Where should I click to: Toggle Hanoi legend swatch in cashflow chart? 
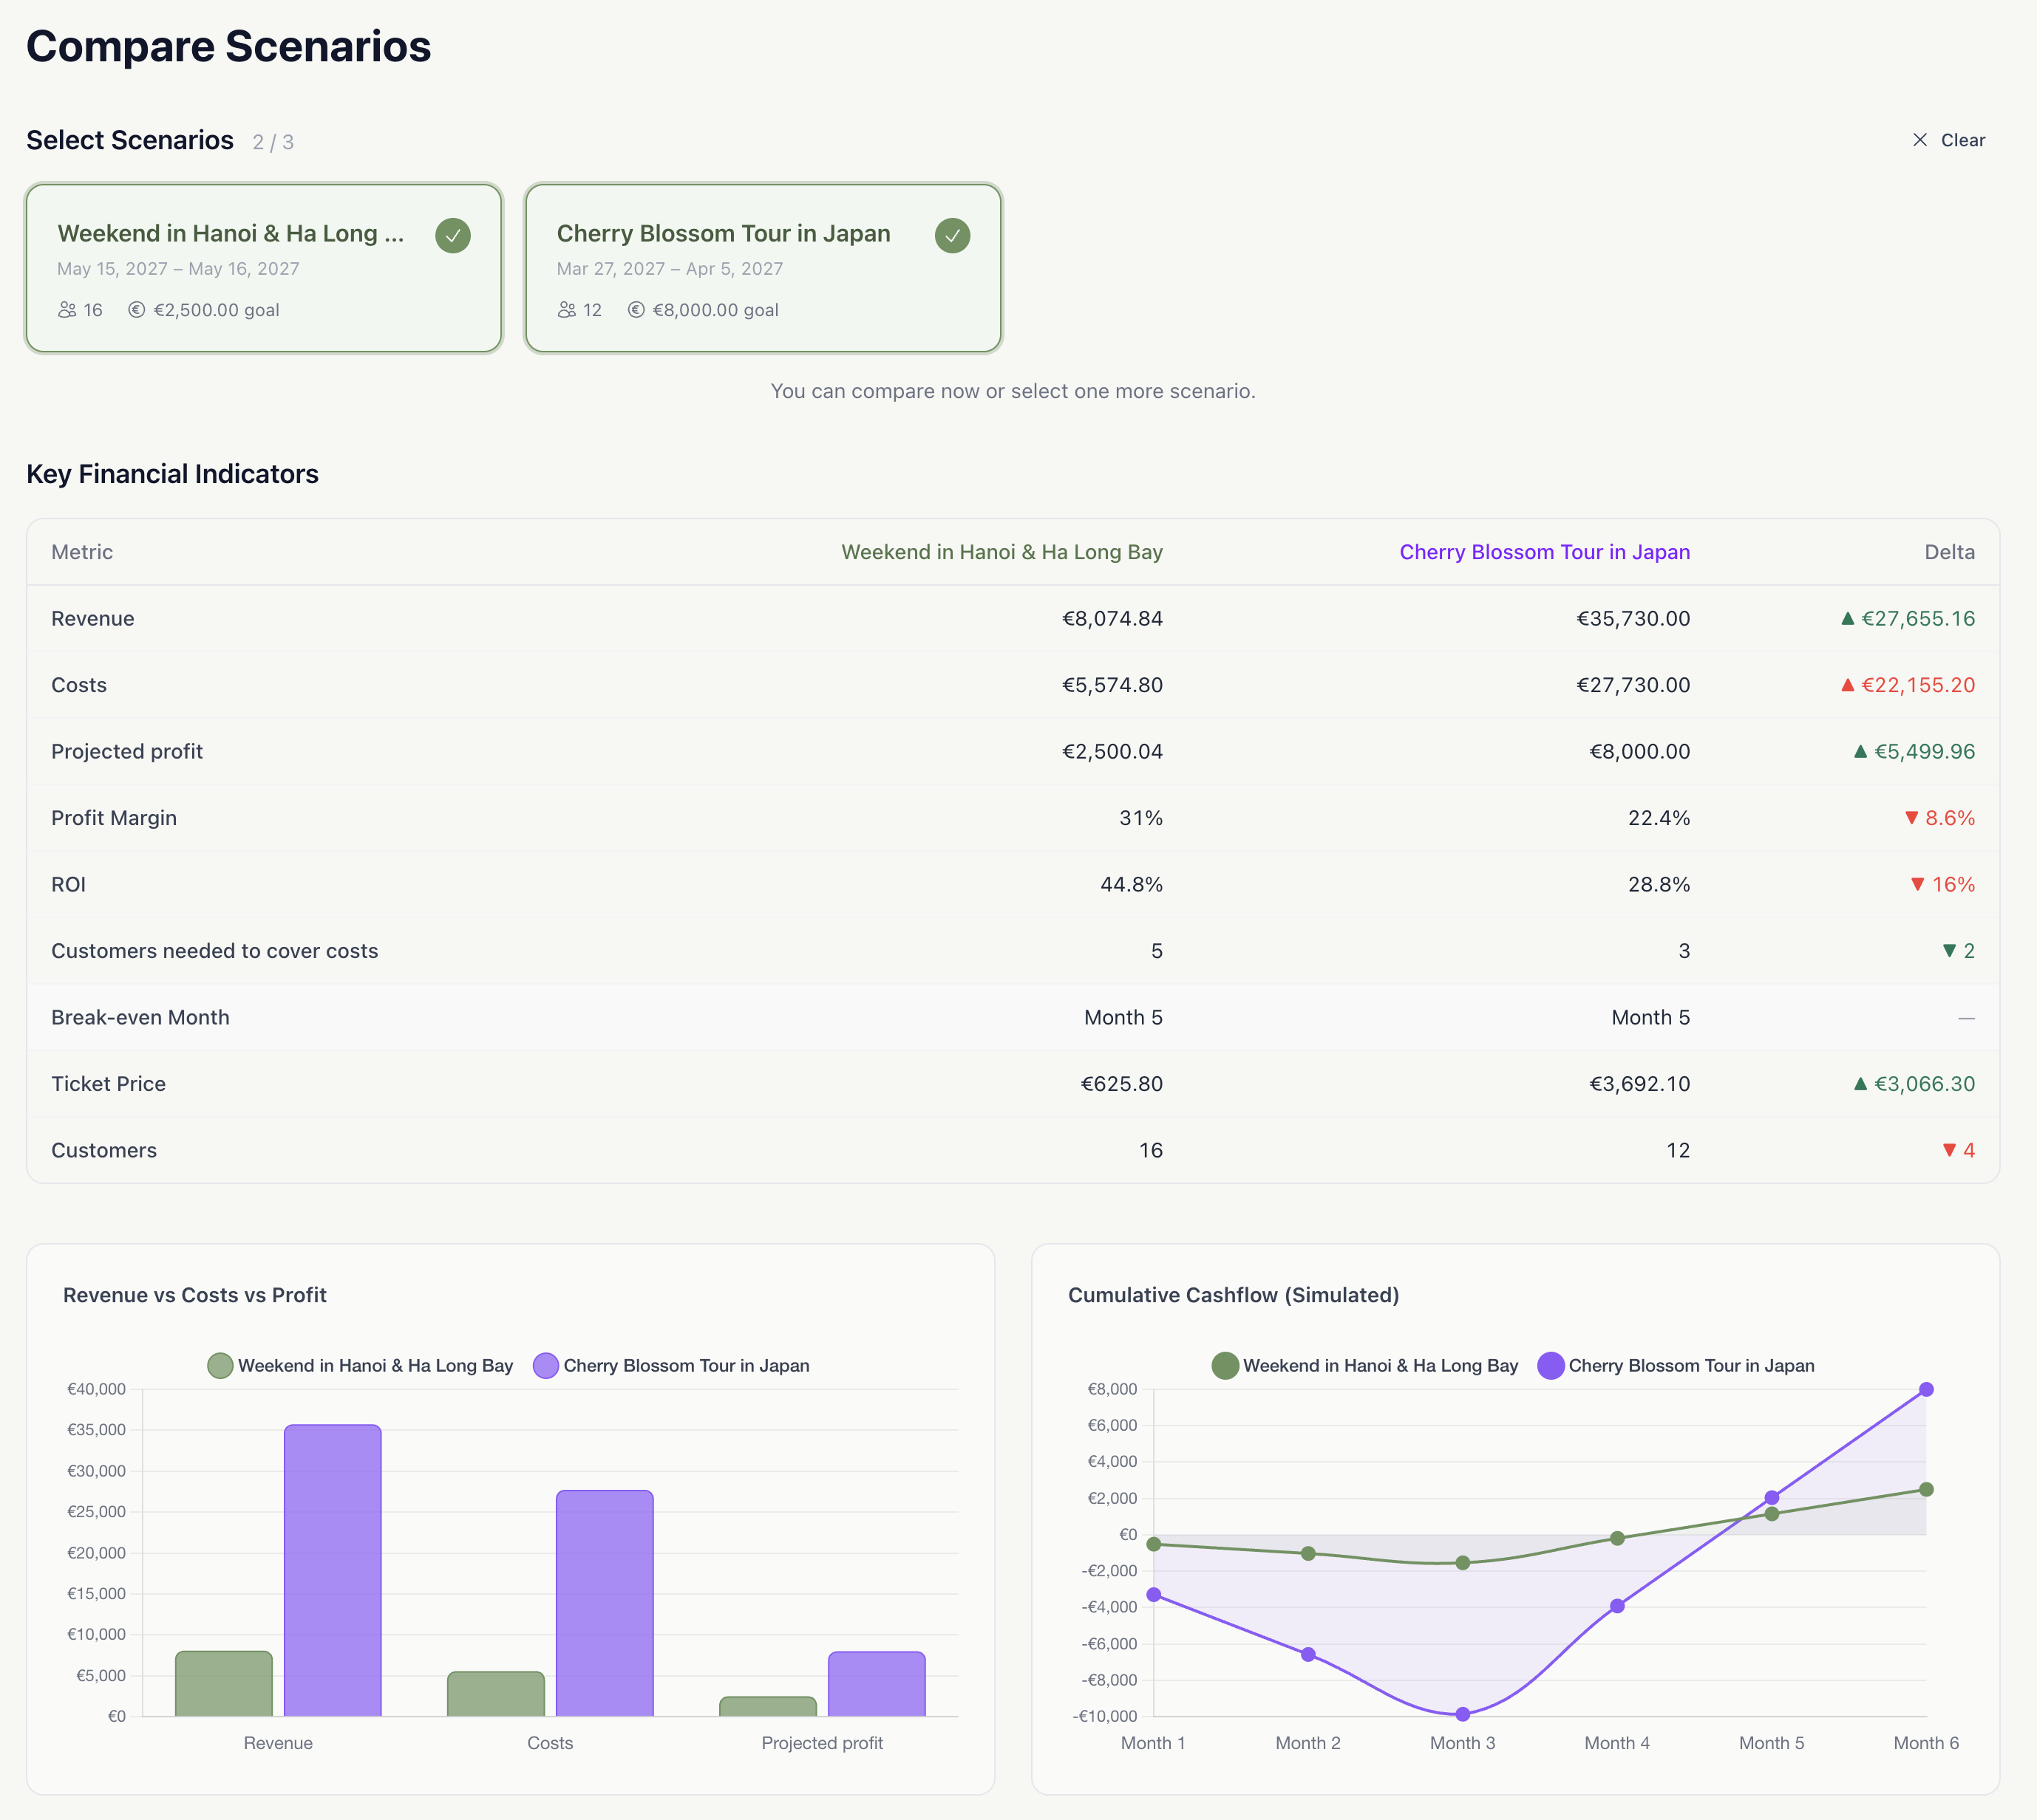[1225, 1366]
